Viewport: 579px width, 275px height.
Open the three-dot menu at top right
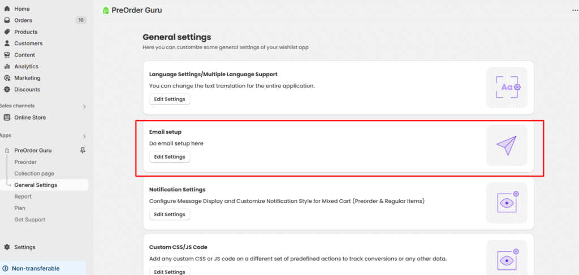tap(575, 10)
